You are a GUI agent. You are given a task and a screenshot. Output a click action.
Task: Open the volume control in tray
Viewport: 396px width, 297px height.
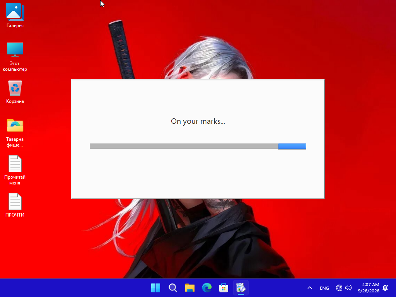pos(348,288)
